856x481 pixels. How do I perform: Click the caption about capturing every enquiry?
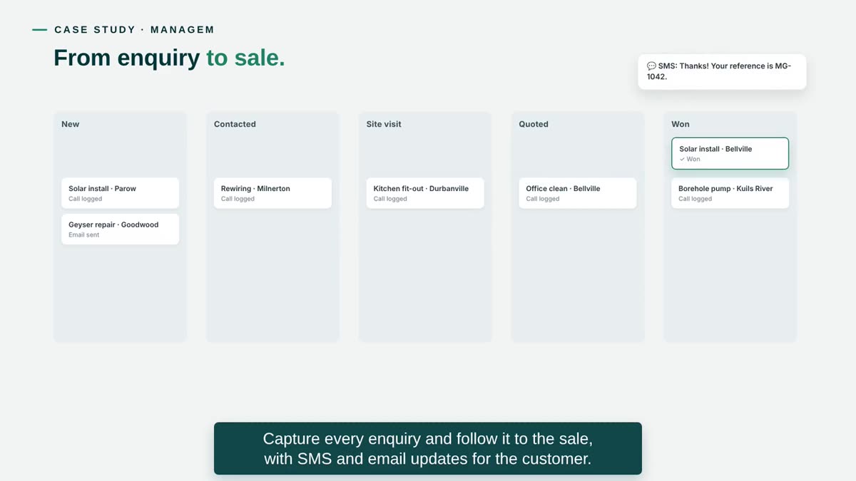click(428, 448)
